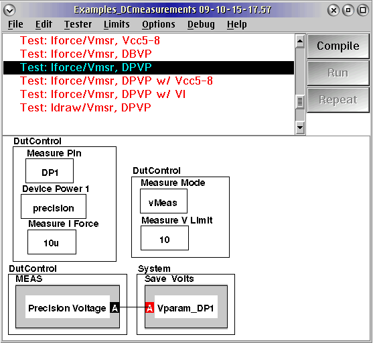Click the Compile button
This screenshot has height=343, width=373.
coord(338,46)
